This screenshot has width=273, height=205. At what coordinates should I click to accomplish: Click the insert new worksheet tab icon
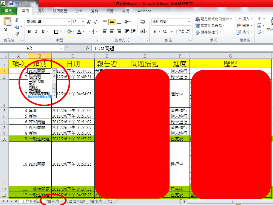pyautogui.click(x=110, y=201)
